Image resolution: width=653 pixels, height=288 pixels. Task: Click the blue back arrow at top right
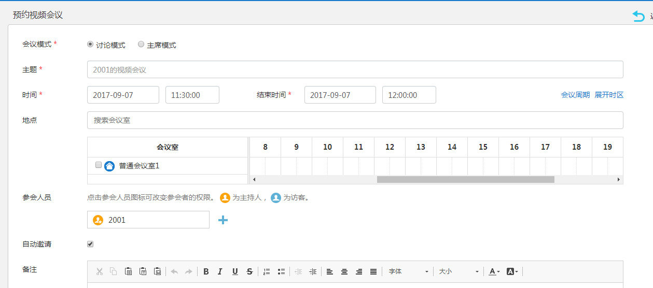[x=638, y=16]
